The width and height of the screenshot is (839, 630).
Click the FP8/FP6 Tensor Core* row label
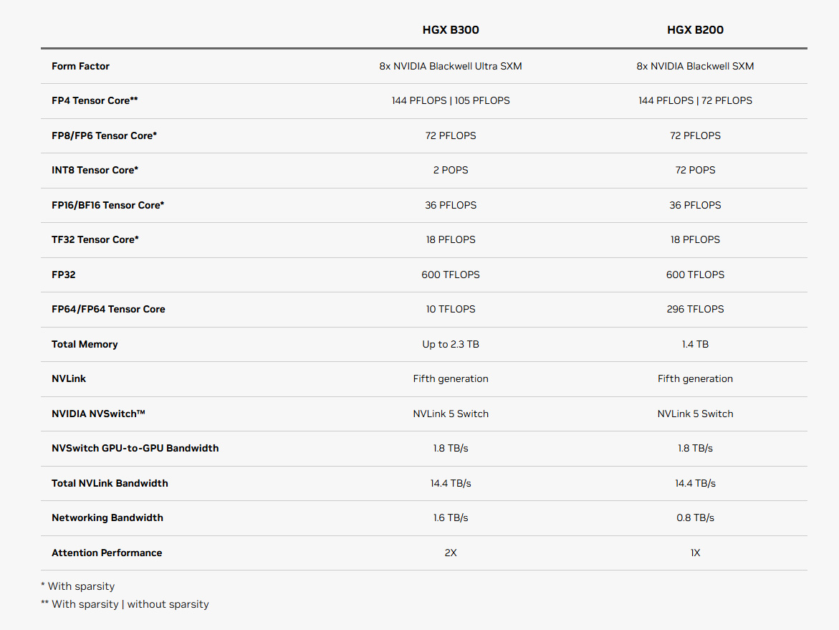(105, 136)
